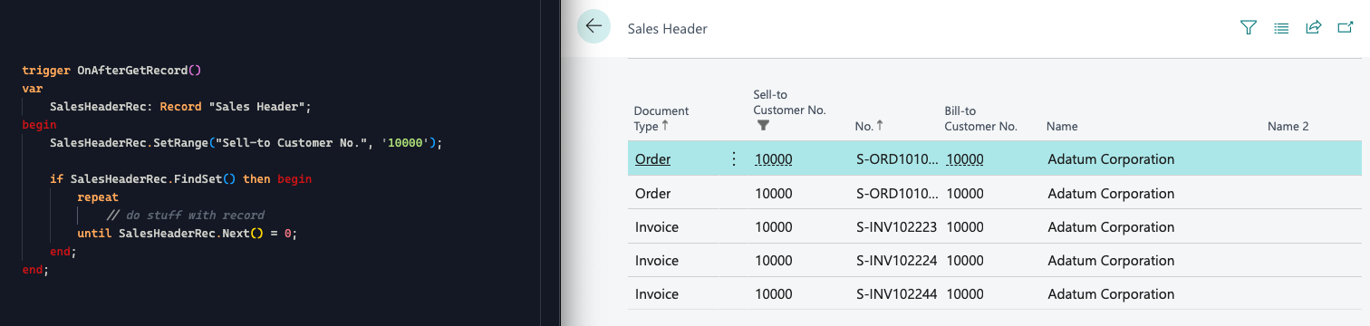Sort by Document Type column header
Image resolution: width=1370 pixels, height=326 pixels.
(x=661, y=119)
